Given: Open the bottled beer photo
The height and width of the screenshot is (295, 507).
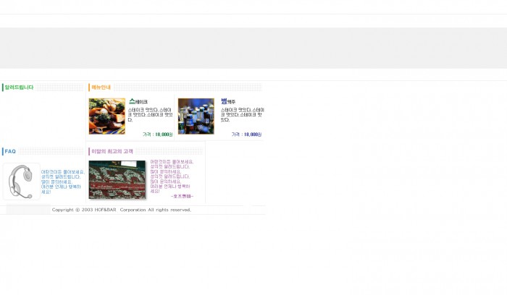Looking at the screenshot, I should (196, 116).
